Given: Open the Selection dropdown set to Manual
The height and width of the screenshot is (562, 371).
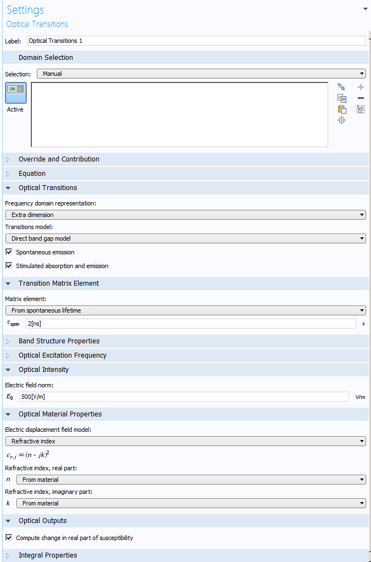Looking at the screenshot, I should [x=201, y=74].
